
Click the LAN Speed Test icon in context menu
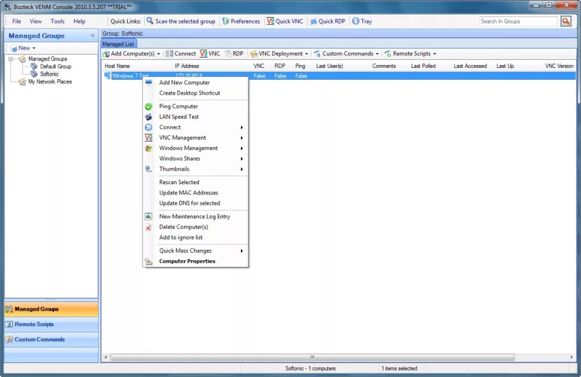(149, 117)
